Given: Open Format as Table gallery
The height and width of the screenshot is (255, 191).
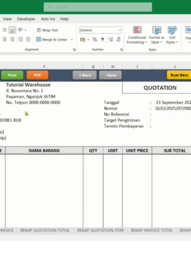Looking at the screenshot, I should click(157, 35).
